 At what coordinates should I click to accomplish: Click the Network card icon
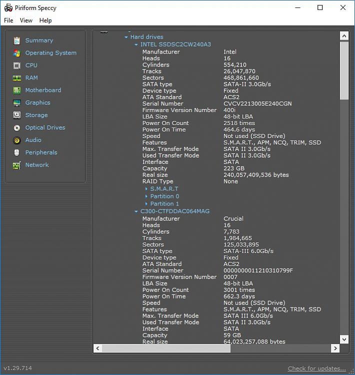[16, 165]
